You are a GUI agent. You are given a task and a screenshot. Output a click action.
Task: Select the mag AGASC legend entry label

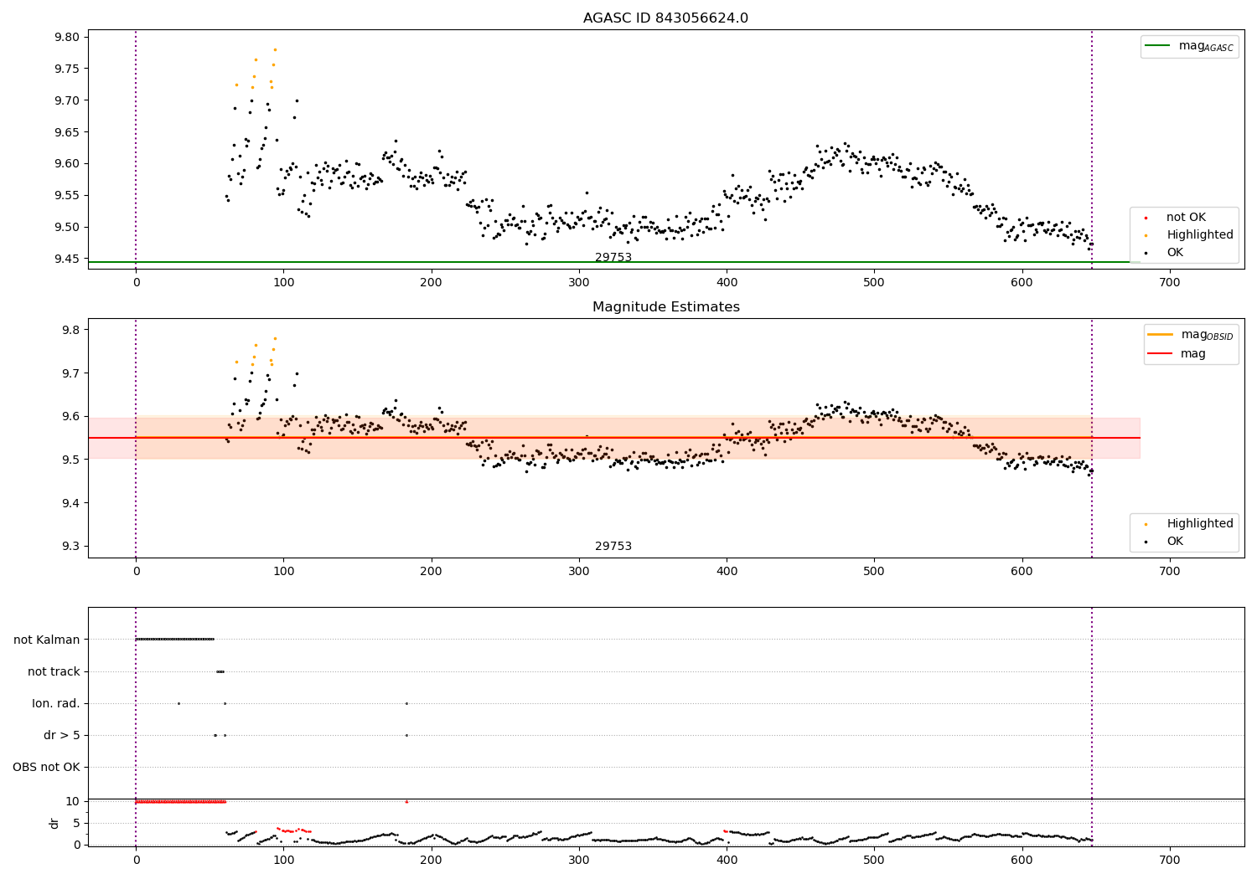pos(1206,46)
